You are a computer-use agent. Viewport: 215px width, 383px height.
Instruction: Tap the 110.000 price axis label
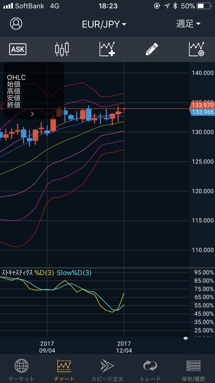pos(203,250)
